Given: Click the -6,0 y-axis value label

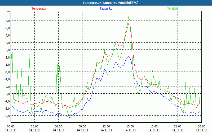Looking at the screenshot, I should pyautogui.click(x=7, y=116).
